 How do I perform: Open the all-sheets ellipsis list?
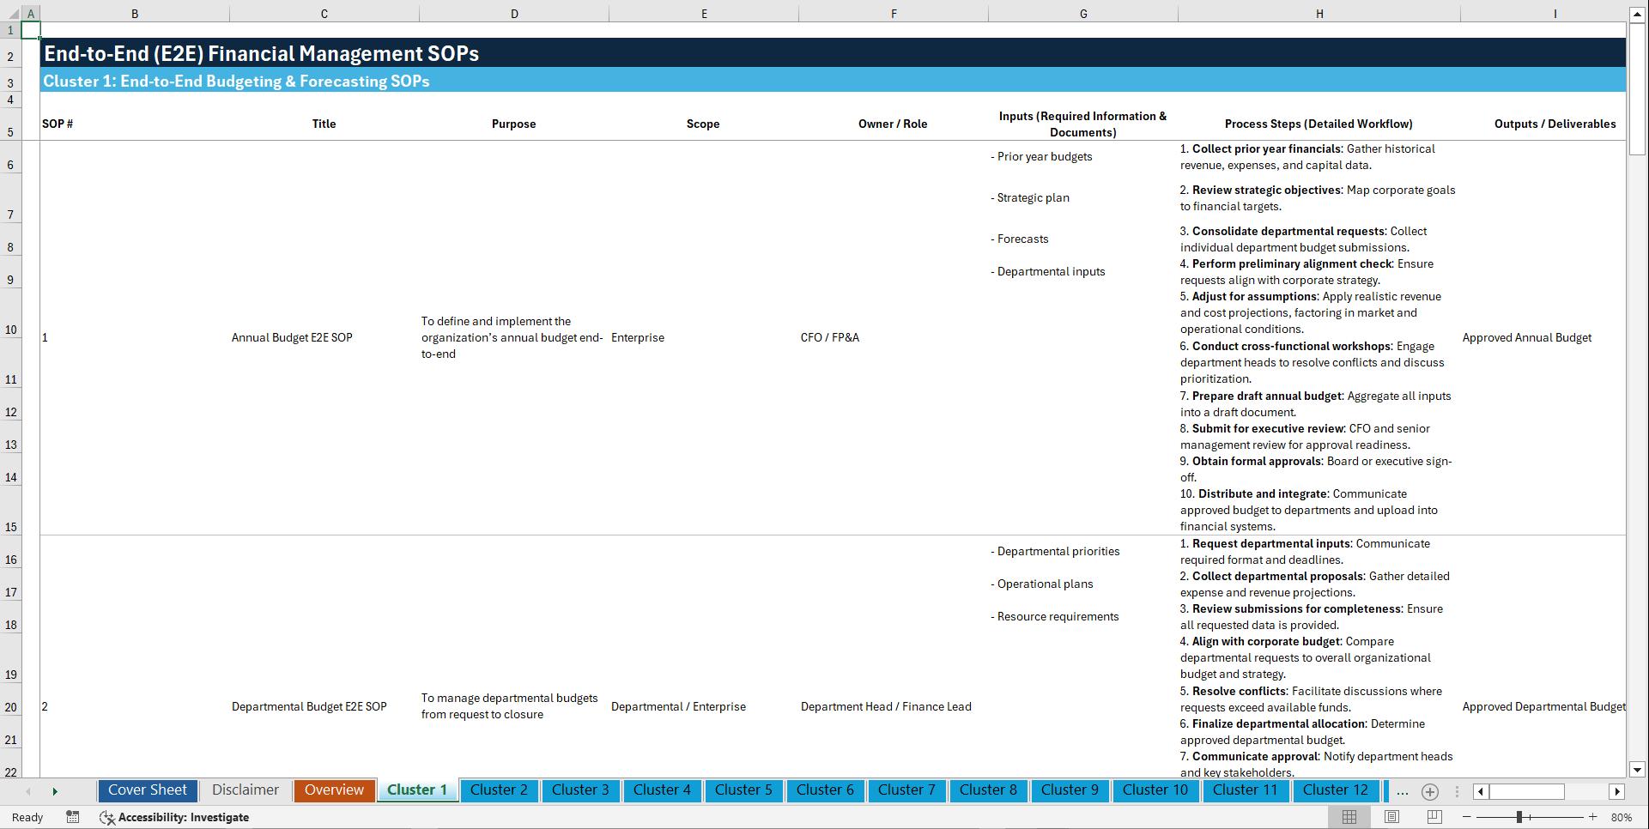click(x=1403, y=791)
